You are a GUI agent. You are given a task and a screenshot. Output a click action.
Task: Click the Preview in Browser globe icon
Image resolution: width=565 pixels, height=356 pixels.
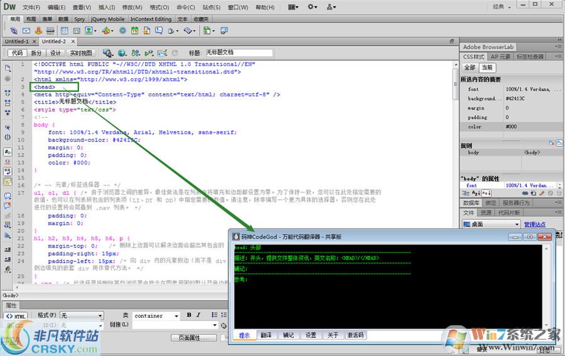[122, 53]
